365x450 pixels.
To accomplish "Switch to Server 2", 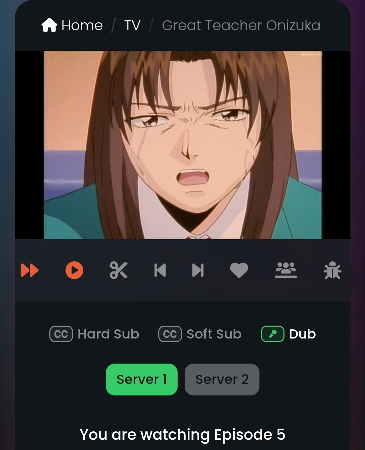I will pos(222,380).
